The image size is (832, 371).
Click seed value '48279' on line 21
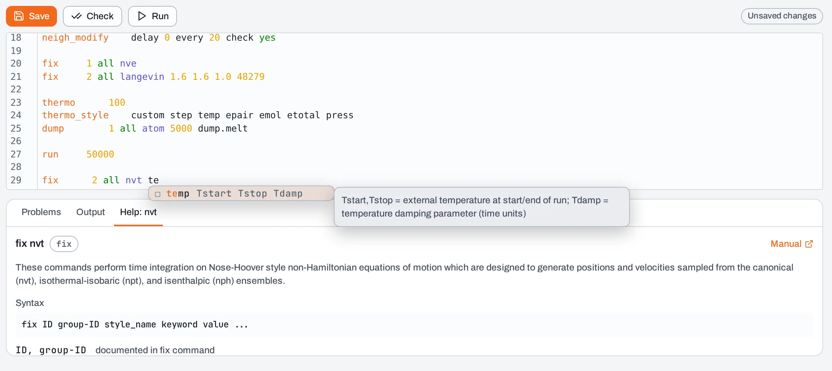251,77
